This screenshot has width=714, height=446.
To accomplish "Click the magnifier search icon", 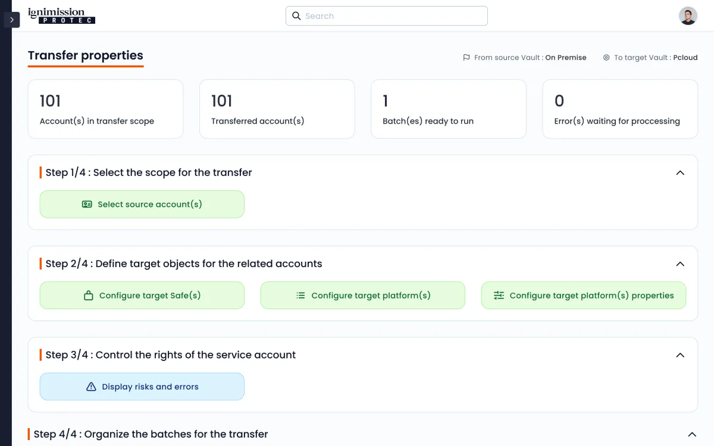I will 296,16.
